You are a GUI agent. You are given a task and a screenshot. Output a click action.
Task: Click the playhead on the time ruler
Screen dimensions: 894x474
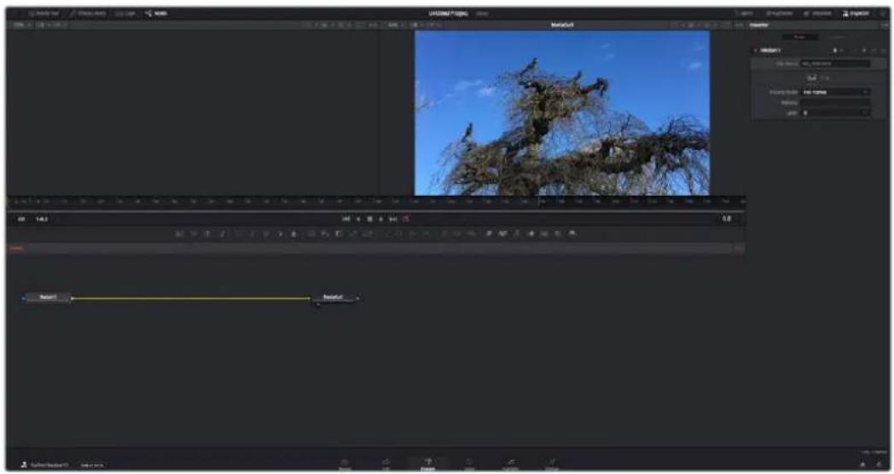pos(539,202)
